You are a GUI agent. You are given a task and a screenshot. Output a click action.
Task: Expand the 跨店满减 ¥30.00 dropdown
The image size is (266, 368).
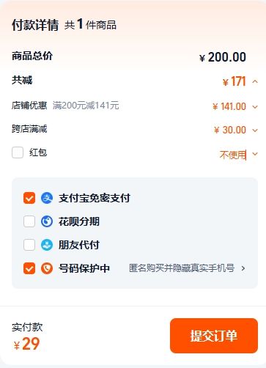point(255,130)
